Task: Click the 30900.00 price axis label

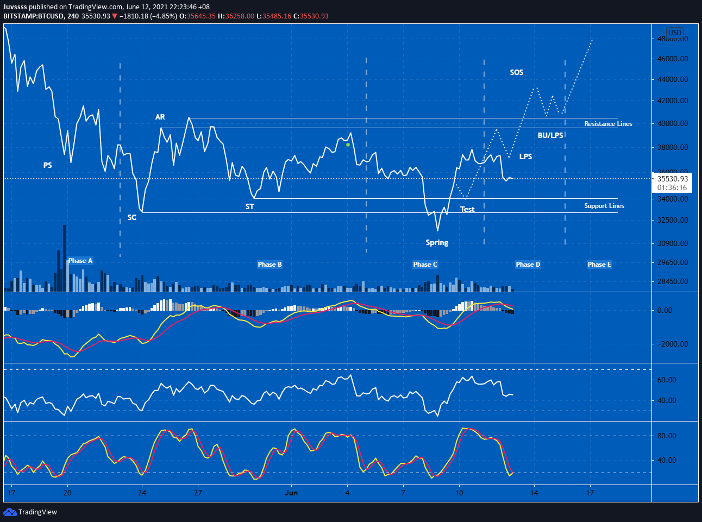Action: coord(673,244)
